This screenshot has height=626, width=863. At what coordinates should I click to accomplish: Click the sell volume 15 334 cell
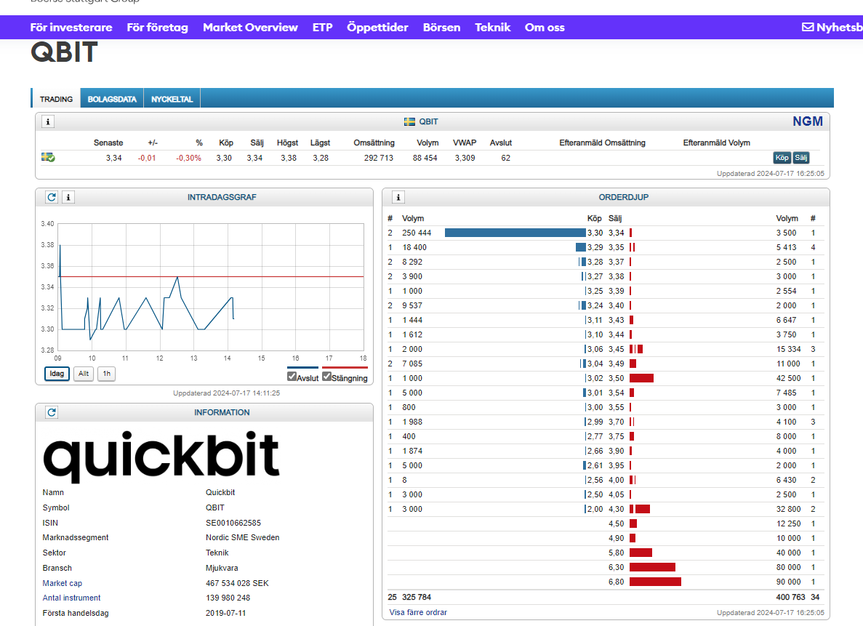(789, 350)
